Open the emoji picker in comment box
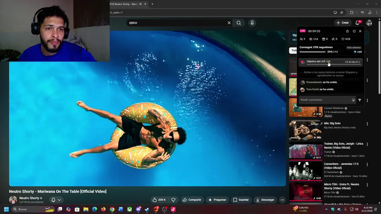Viewport: 381px width, 214px height. (353, 100)
